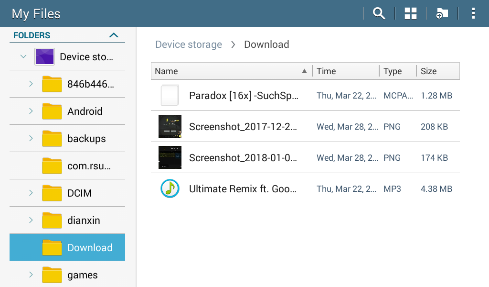This screenshot has width=489, height=287.
Task: Open the 846b446 folder icon
Action: tap(52, 84)
